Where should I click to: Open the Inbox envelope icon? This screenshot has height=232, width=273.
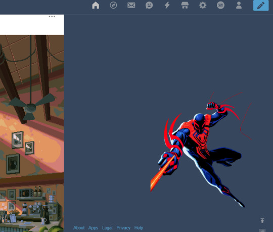(x=131, y=5)
